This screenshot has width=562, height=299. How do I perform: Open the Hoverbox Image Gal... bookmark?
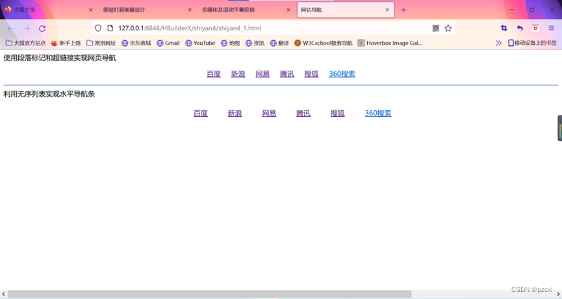point(390,43)
